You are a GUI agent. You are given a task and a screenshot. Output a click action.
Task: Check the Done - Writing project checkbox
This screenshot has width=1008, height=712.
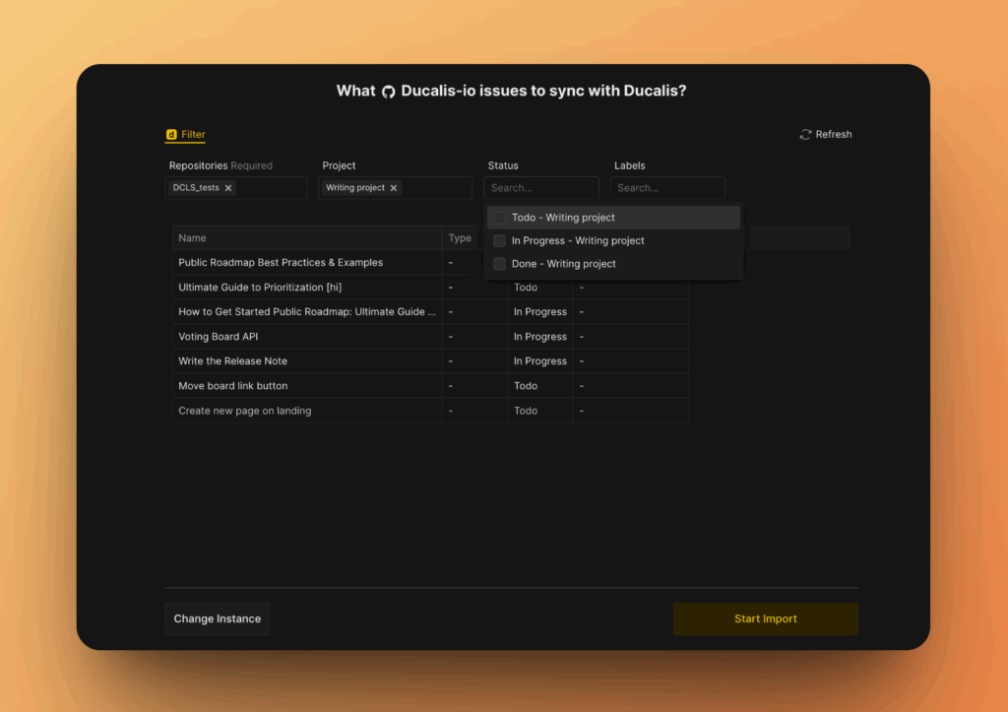[x=499, y=264]
